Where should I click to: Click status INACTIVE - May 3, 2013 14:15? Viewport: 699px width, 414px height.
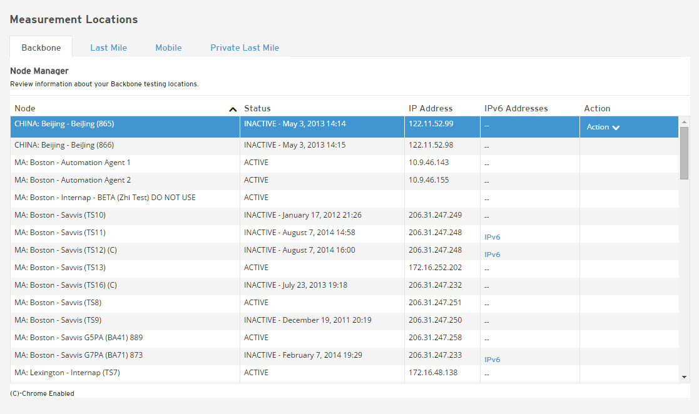click(295, 145)
